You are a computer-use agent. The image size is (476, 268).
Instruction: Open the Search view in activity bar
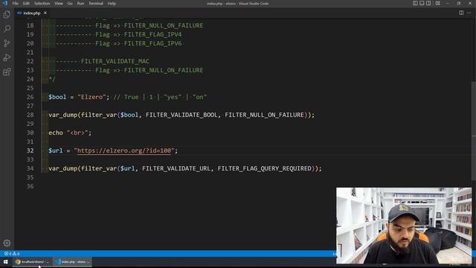pos(7,28)
